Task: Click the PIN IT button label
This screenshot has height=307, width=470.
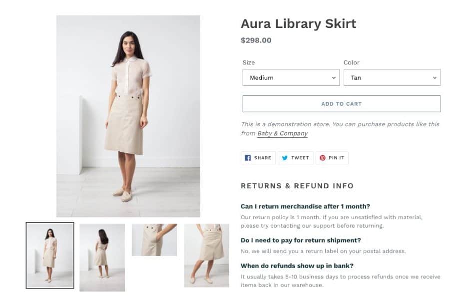Action: pos(336,158)
